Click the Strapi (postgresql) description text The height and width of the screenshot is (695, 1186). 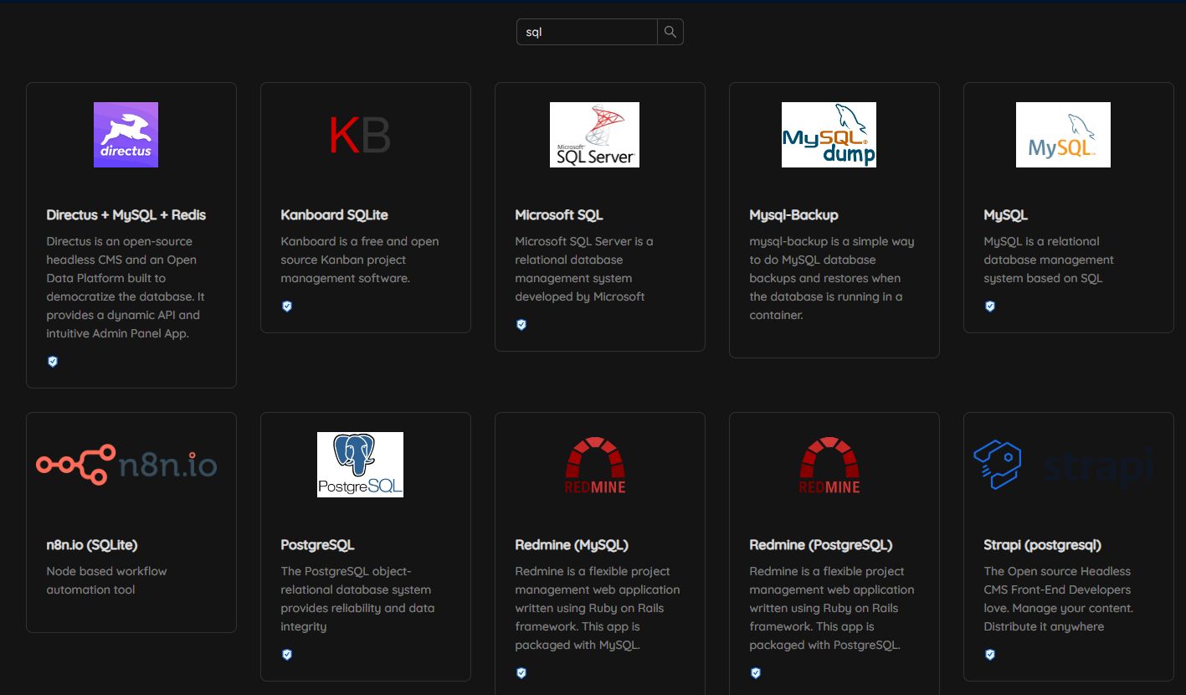coord(1058,599)
